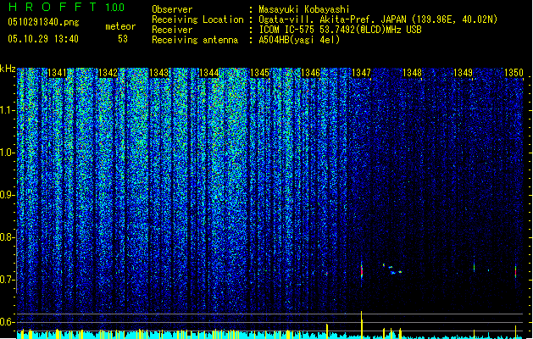Click the Receiver field label

172,30
